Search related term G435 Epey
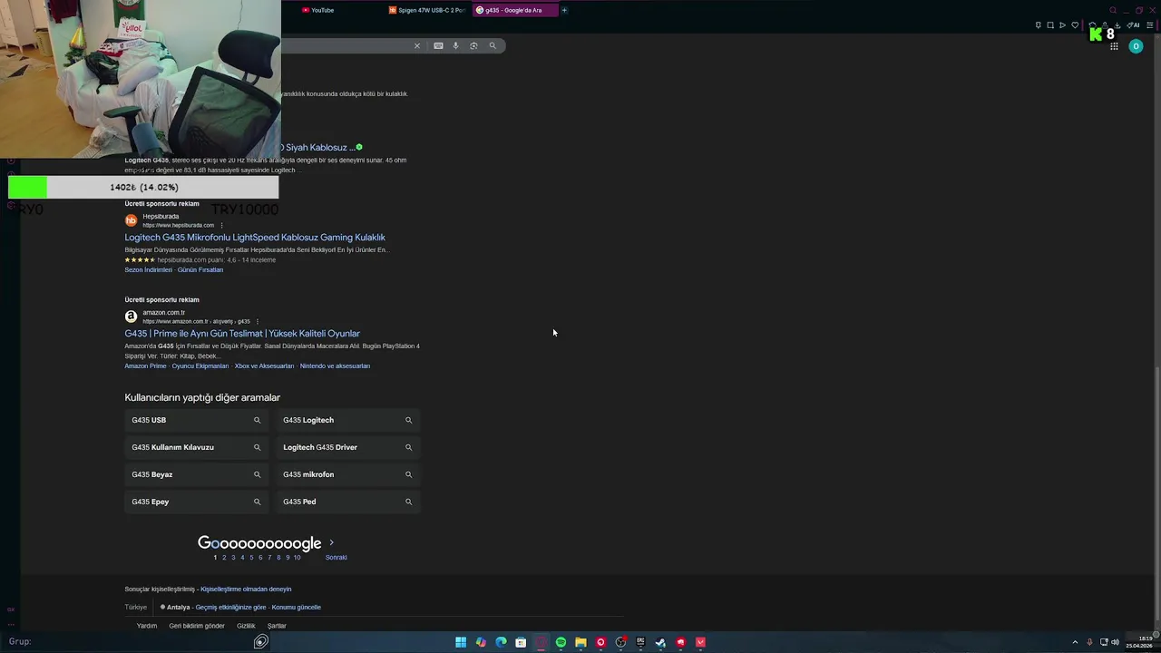Screen dimensions: 1161x653 tap(196, 502)
